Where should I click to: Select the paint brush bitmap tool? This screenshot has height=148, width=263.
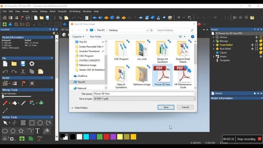pyautogui.click(x=5, y=103)
